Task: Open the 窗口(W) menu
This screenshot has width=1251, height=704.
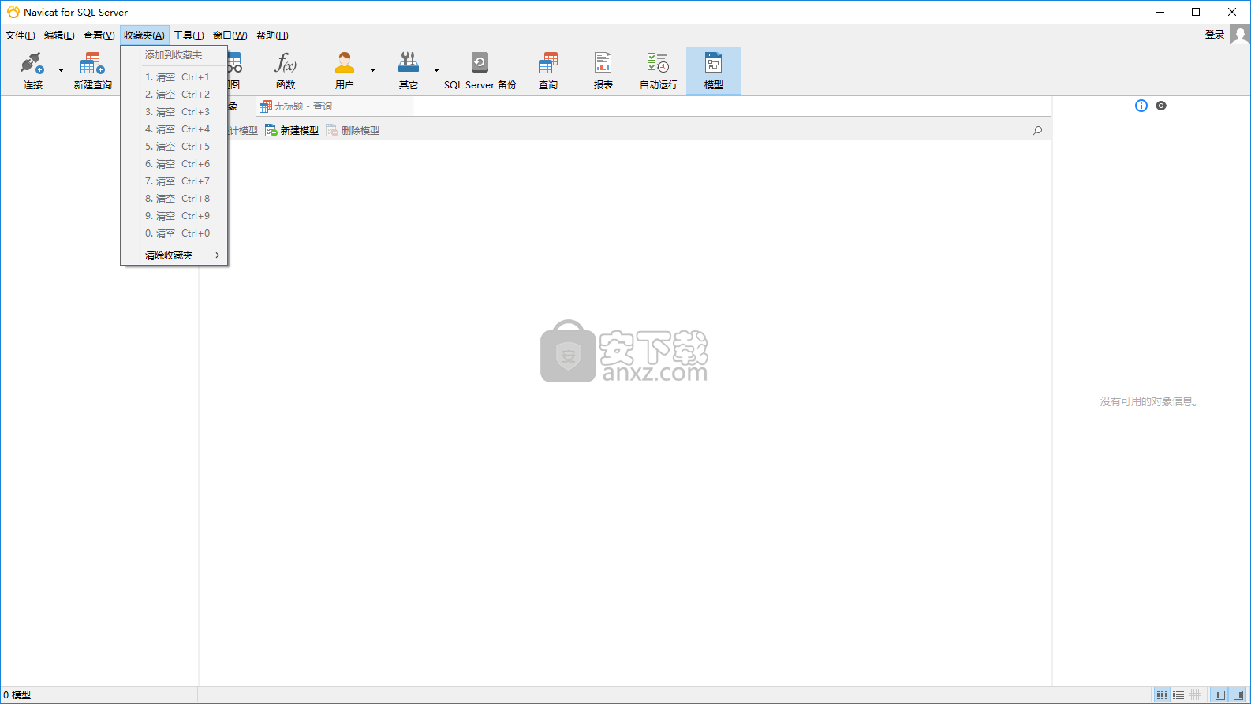Action: (x=230, y=35)
